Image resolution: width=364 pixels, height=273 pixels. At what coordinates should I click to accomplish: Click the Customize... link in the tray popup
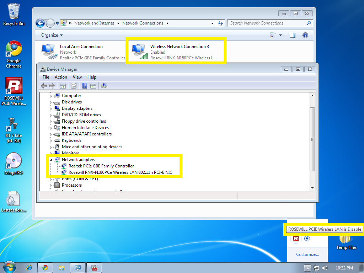[307, 255]
